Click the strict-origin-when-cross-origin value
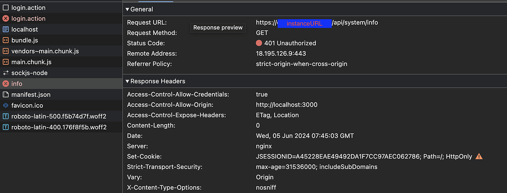Screen dimensions: 507x193 point(301,64)
